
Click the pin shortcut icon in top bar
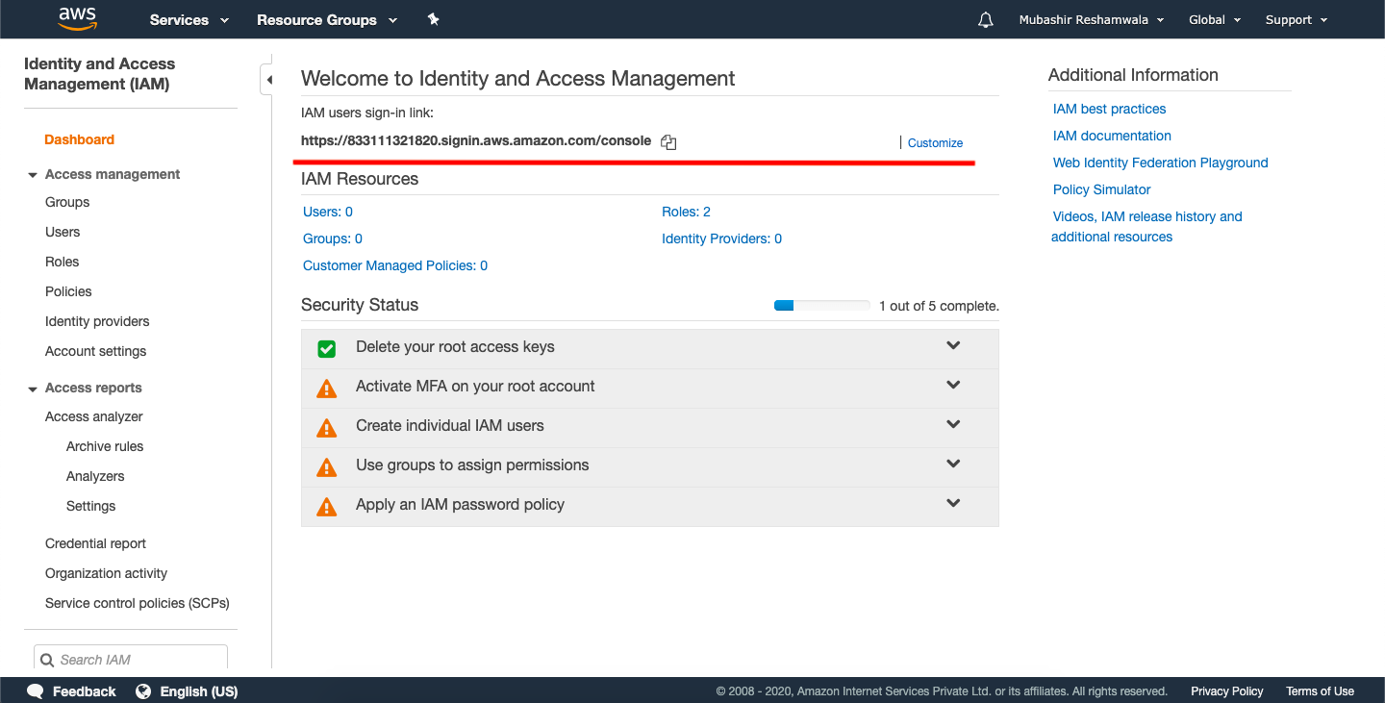pyautogui.click(x=433, y=19)
